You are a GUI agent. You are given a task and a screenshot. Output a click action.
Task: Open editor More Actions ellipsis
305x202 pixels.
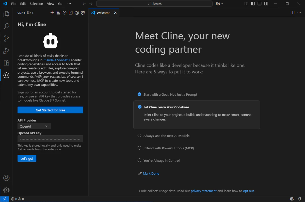[x=299, y=13]
